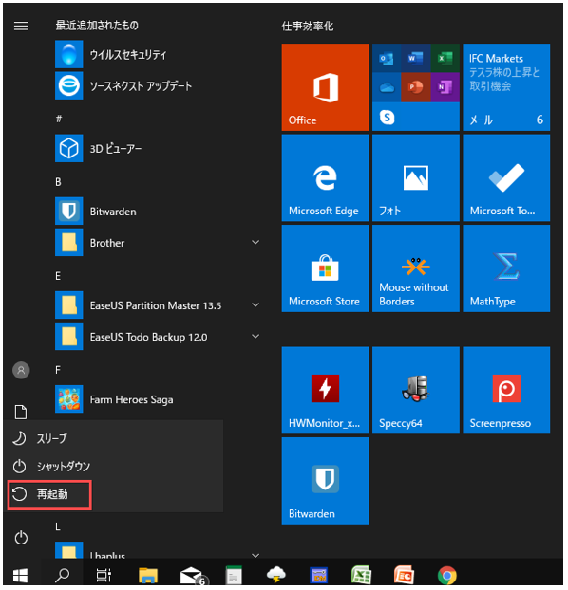Open the hamburger menu at top left
Screen dimensions: 568x590
[x=21, y=26]
